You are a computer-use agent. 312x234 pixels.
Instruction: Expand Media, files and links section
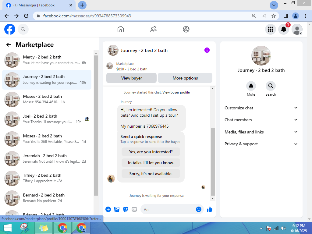261,132
